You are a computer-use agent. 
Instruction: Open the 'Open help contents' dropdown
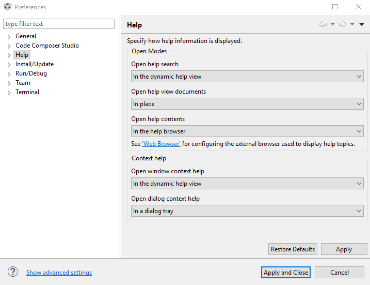pos(247,131)
